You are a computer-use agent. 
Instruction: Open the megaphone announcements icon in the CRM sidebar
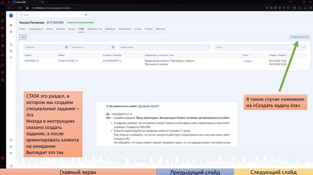tap(11, 58)
